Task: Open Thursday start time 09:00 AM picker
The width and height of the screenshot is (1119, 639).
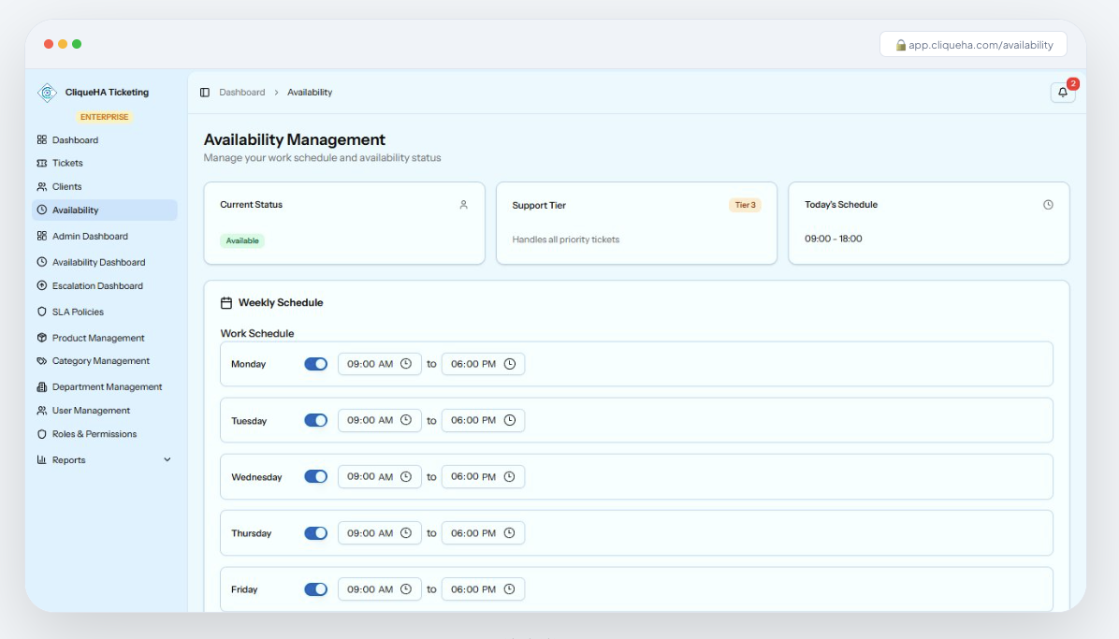Action: pos(379,533)
